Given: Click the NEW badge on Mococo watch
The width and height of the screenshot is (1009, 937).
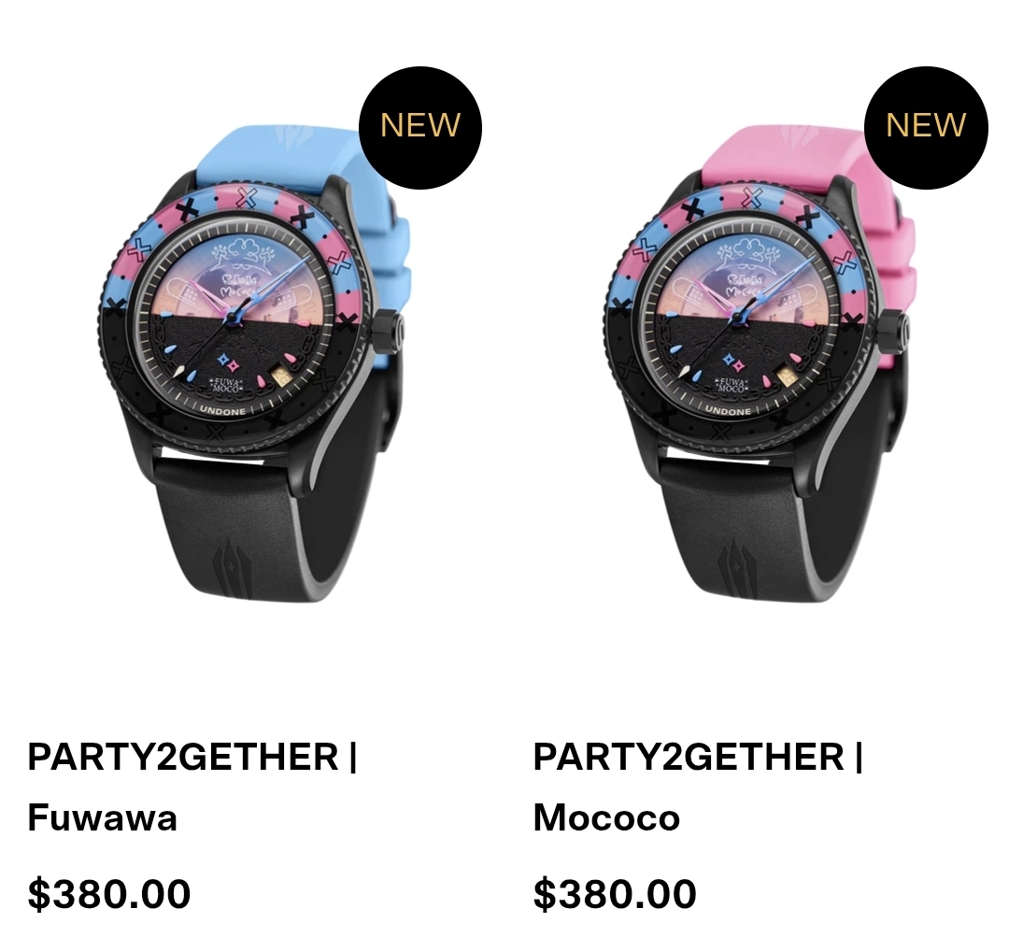Looking at the screenshot, I should click(x=926, y=127).
